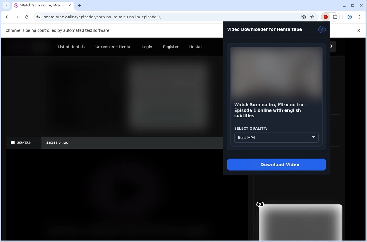Dismiss the automated test software infobar
This screenshot has height=242, width=367.
coord(359,30)
